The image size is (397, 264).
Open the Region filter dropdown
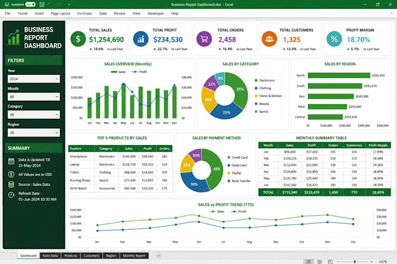(34, 133)
